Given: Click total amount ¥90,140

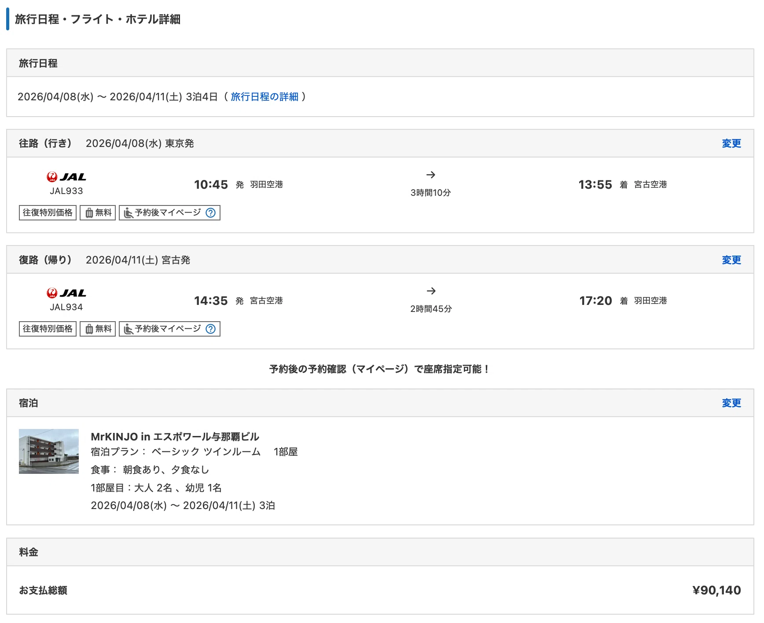Looking at the screenshot, I should coord(716,590).
